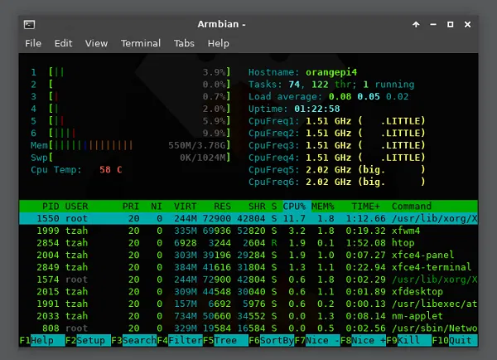The width and height of the screenshot is (497, 360).
Task: Click the terminal icon in the title bar
Action: 28,24
